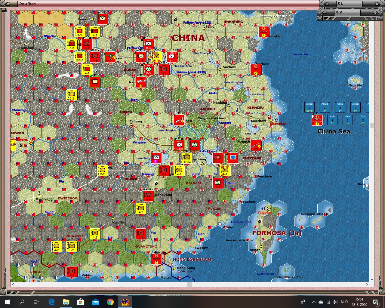Launch Microsoft Edge from the taskbar
The width and height of the screenshot is (385, 308).
tap(51, 302)
